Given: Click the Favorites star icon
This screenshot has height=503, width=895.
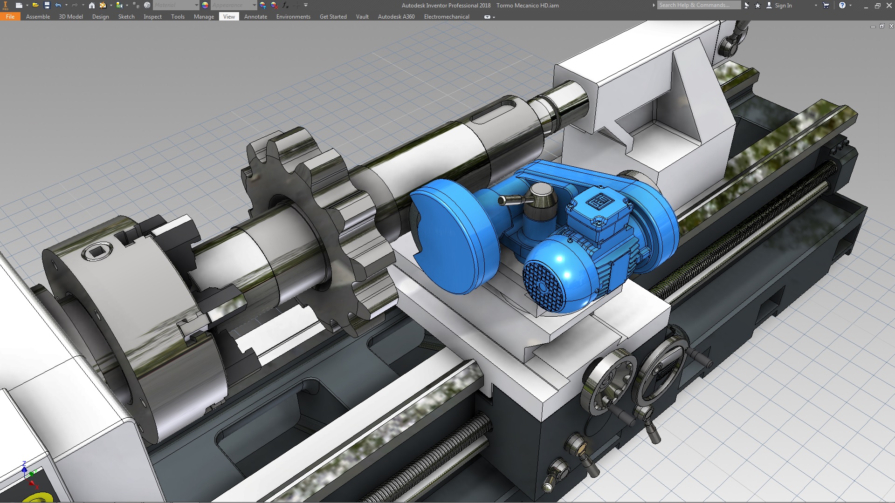Looking at the screenshot, I should [x=757, y=5].
